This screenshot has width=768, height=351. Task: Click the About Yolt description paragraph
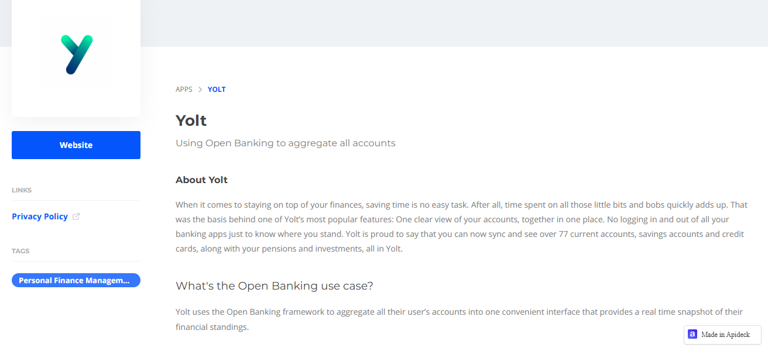pos(461,227)
